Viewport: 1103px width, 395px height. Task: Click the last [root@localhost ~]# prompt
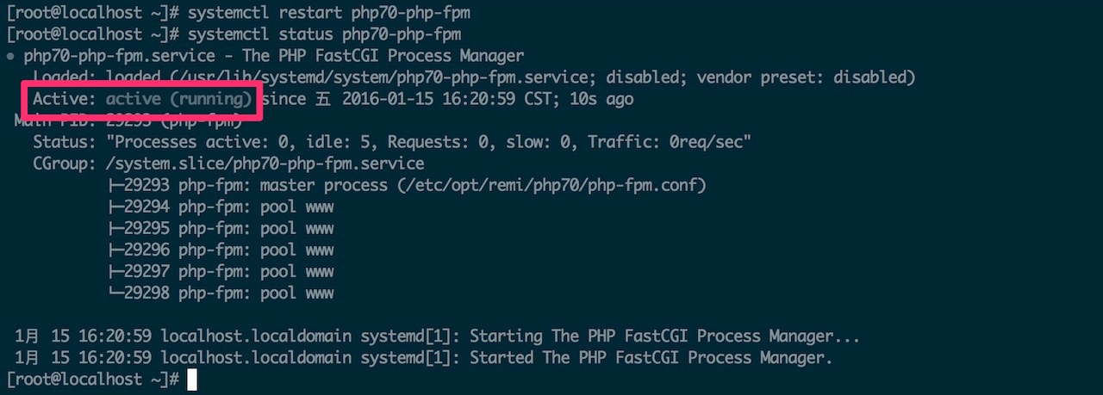pyautogui.click(x=92, y=379)
